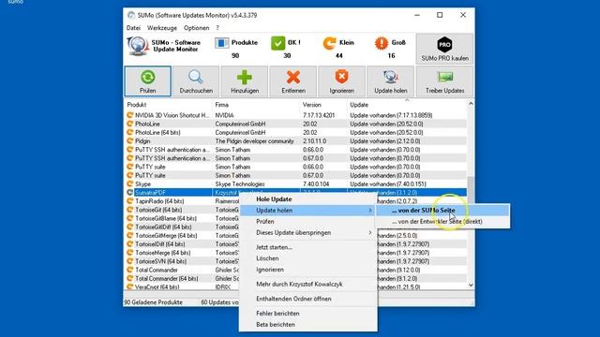Image resolution: width=600 pixels, height=337 pixels.
Task: Click the SUMo globe logo icon
Action: [138, 46]
